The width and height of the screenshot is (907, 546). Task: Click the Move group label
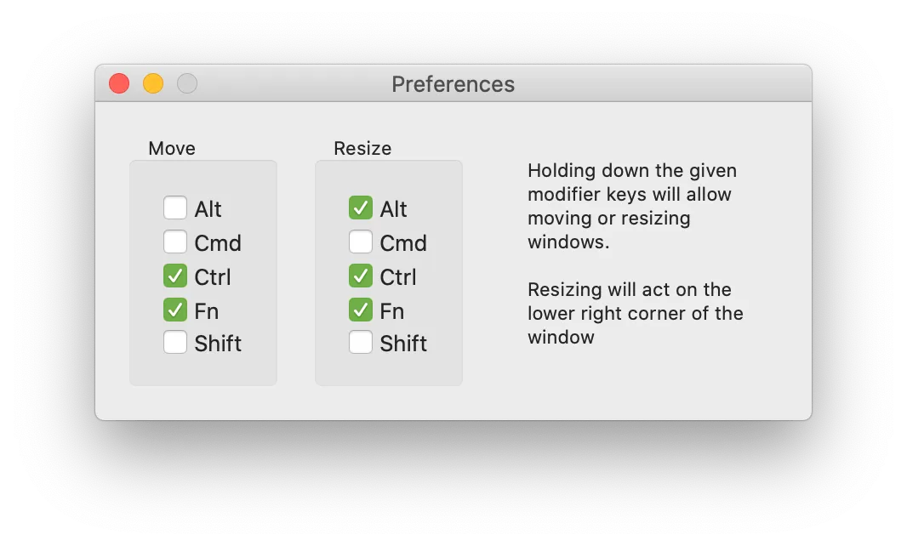[172, 147]
